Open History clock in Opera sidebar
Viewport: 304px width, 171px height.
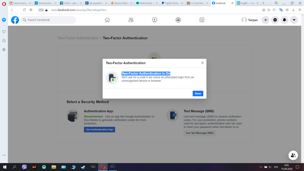4,41
